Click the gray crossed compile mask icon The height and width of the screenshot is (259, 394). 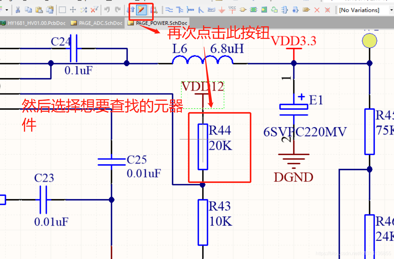point(327,10)
